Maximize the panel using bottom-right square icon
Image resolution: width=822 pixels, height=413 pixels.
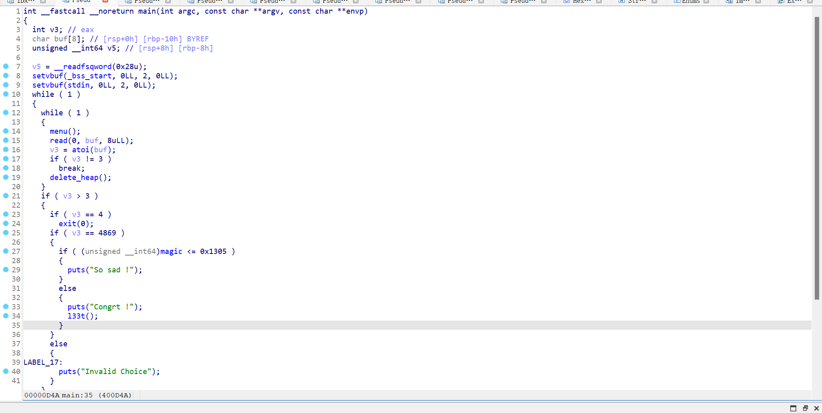tap(793, 408)
